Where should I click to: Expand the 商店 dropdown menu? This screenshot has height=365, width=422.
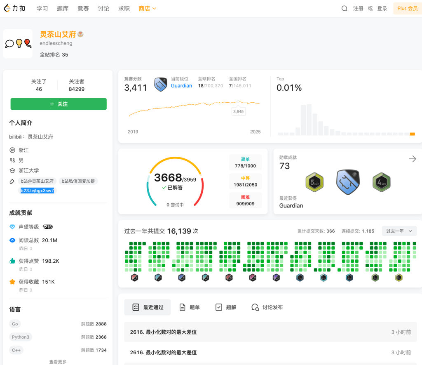click(147, 8)
